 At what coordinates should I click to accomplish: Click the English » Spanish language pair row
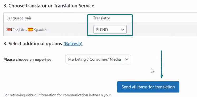point(100,30)
